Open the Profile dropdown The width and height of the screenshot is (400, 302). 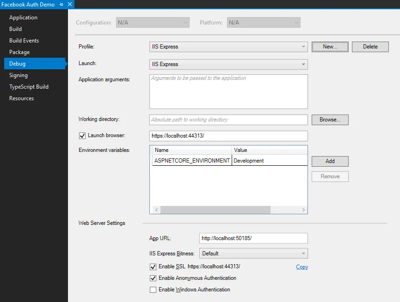click(x=228, y=47)
